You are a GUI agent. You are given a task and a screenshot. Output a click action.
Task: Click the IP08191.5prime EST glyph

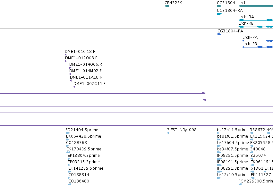coord(219,165)
